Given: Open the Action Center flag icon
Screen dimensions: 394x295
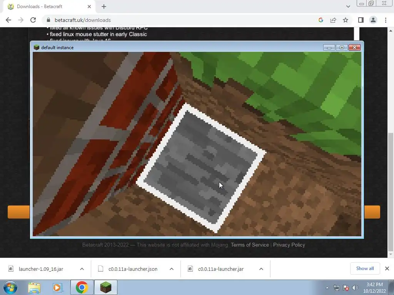Looking at the screenshot, I should (346, 288).
